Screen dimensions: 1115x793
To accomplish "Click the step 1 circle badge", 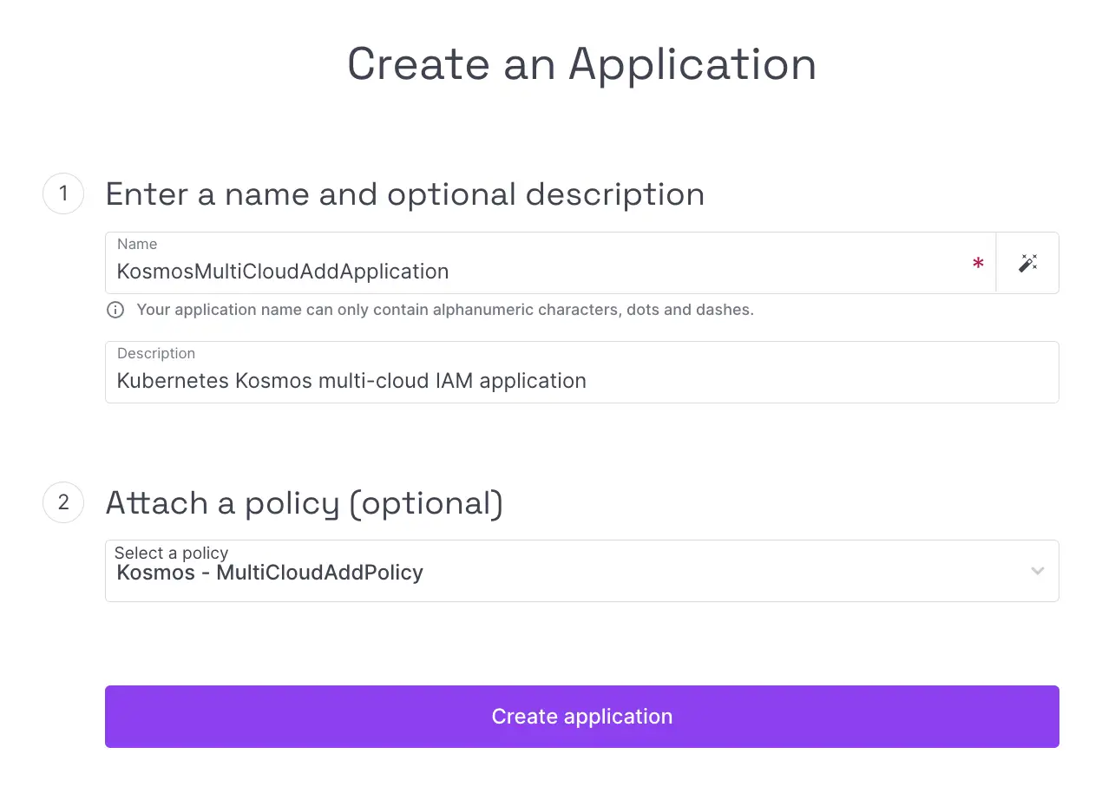I will coord(63,193).
